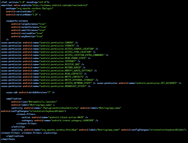Click the xml version declaration line
The image size is (188, 143).
25,2
